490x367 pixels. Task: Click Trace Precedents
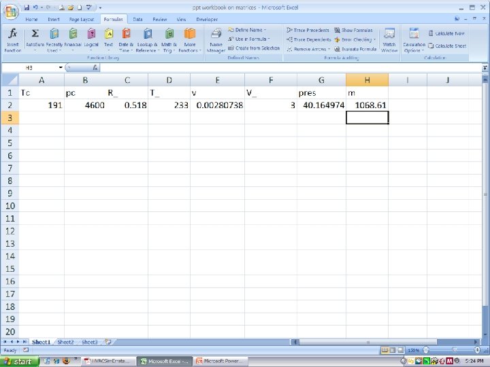[308, 31]
